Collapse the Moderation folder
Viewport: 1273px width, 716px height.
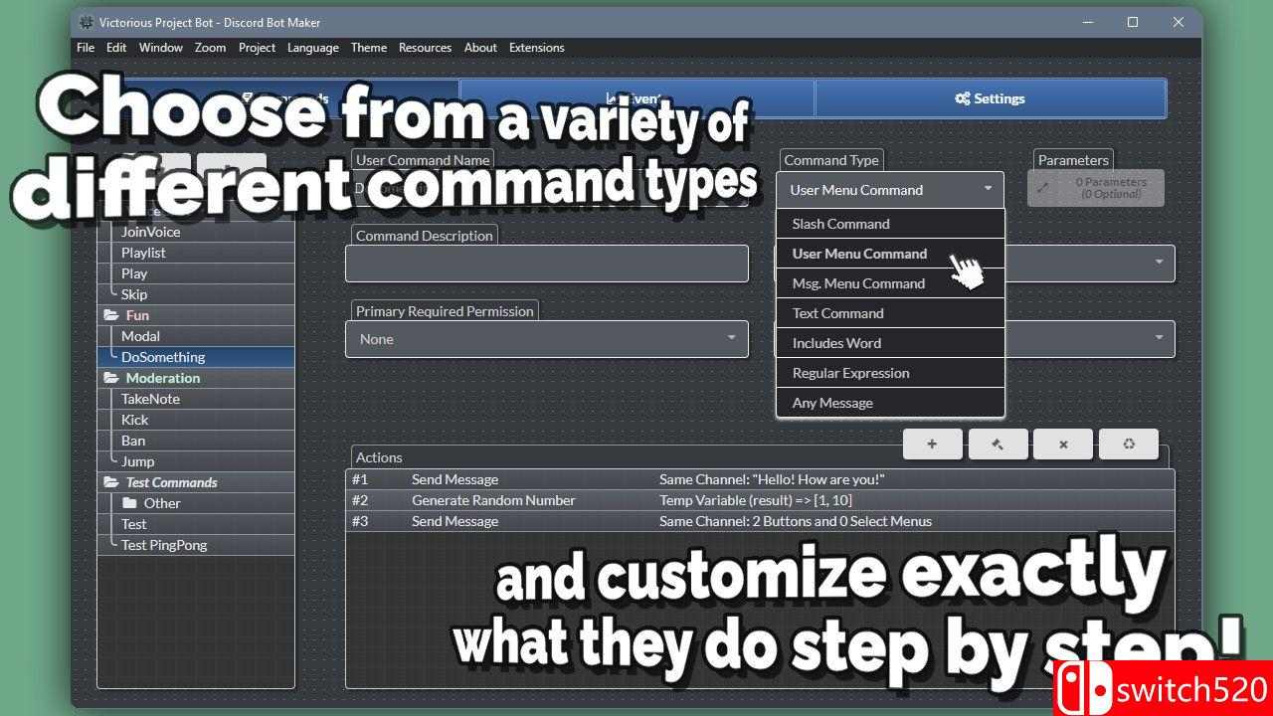click(110, 378)
